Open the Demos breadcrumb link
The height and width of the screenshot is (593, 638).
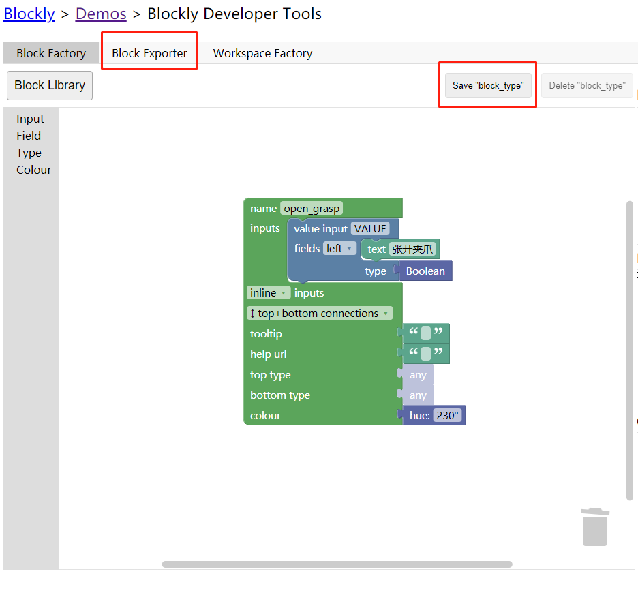coord(101,14)
